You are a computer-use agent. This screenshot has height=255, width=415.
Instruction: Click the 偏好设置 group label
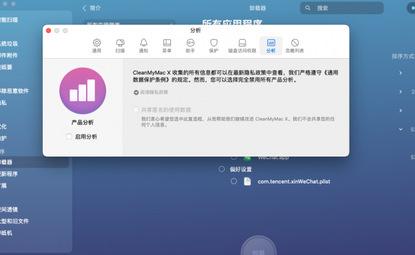click(x=240, y=169)
